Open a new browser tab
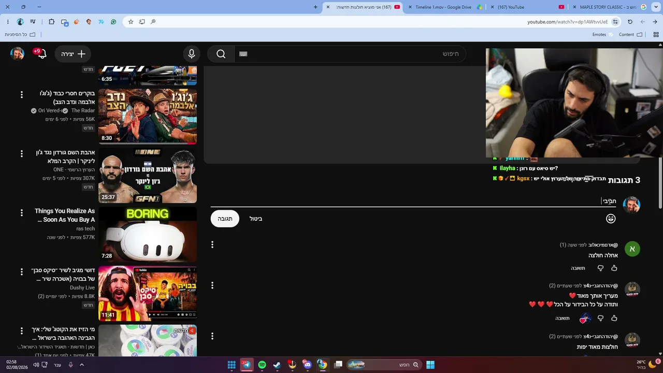663x373 pixels. (315, 7)
